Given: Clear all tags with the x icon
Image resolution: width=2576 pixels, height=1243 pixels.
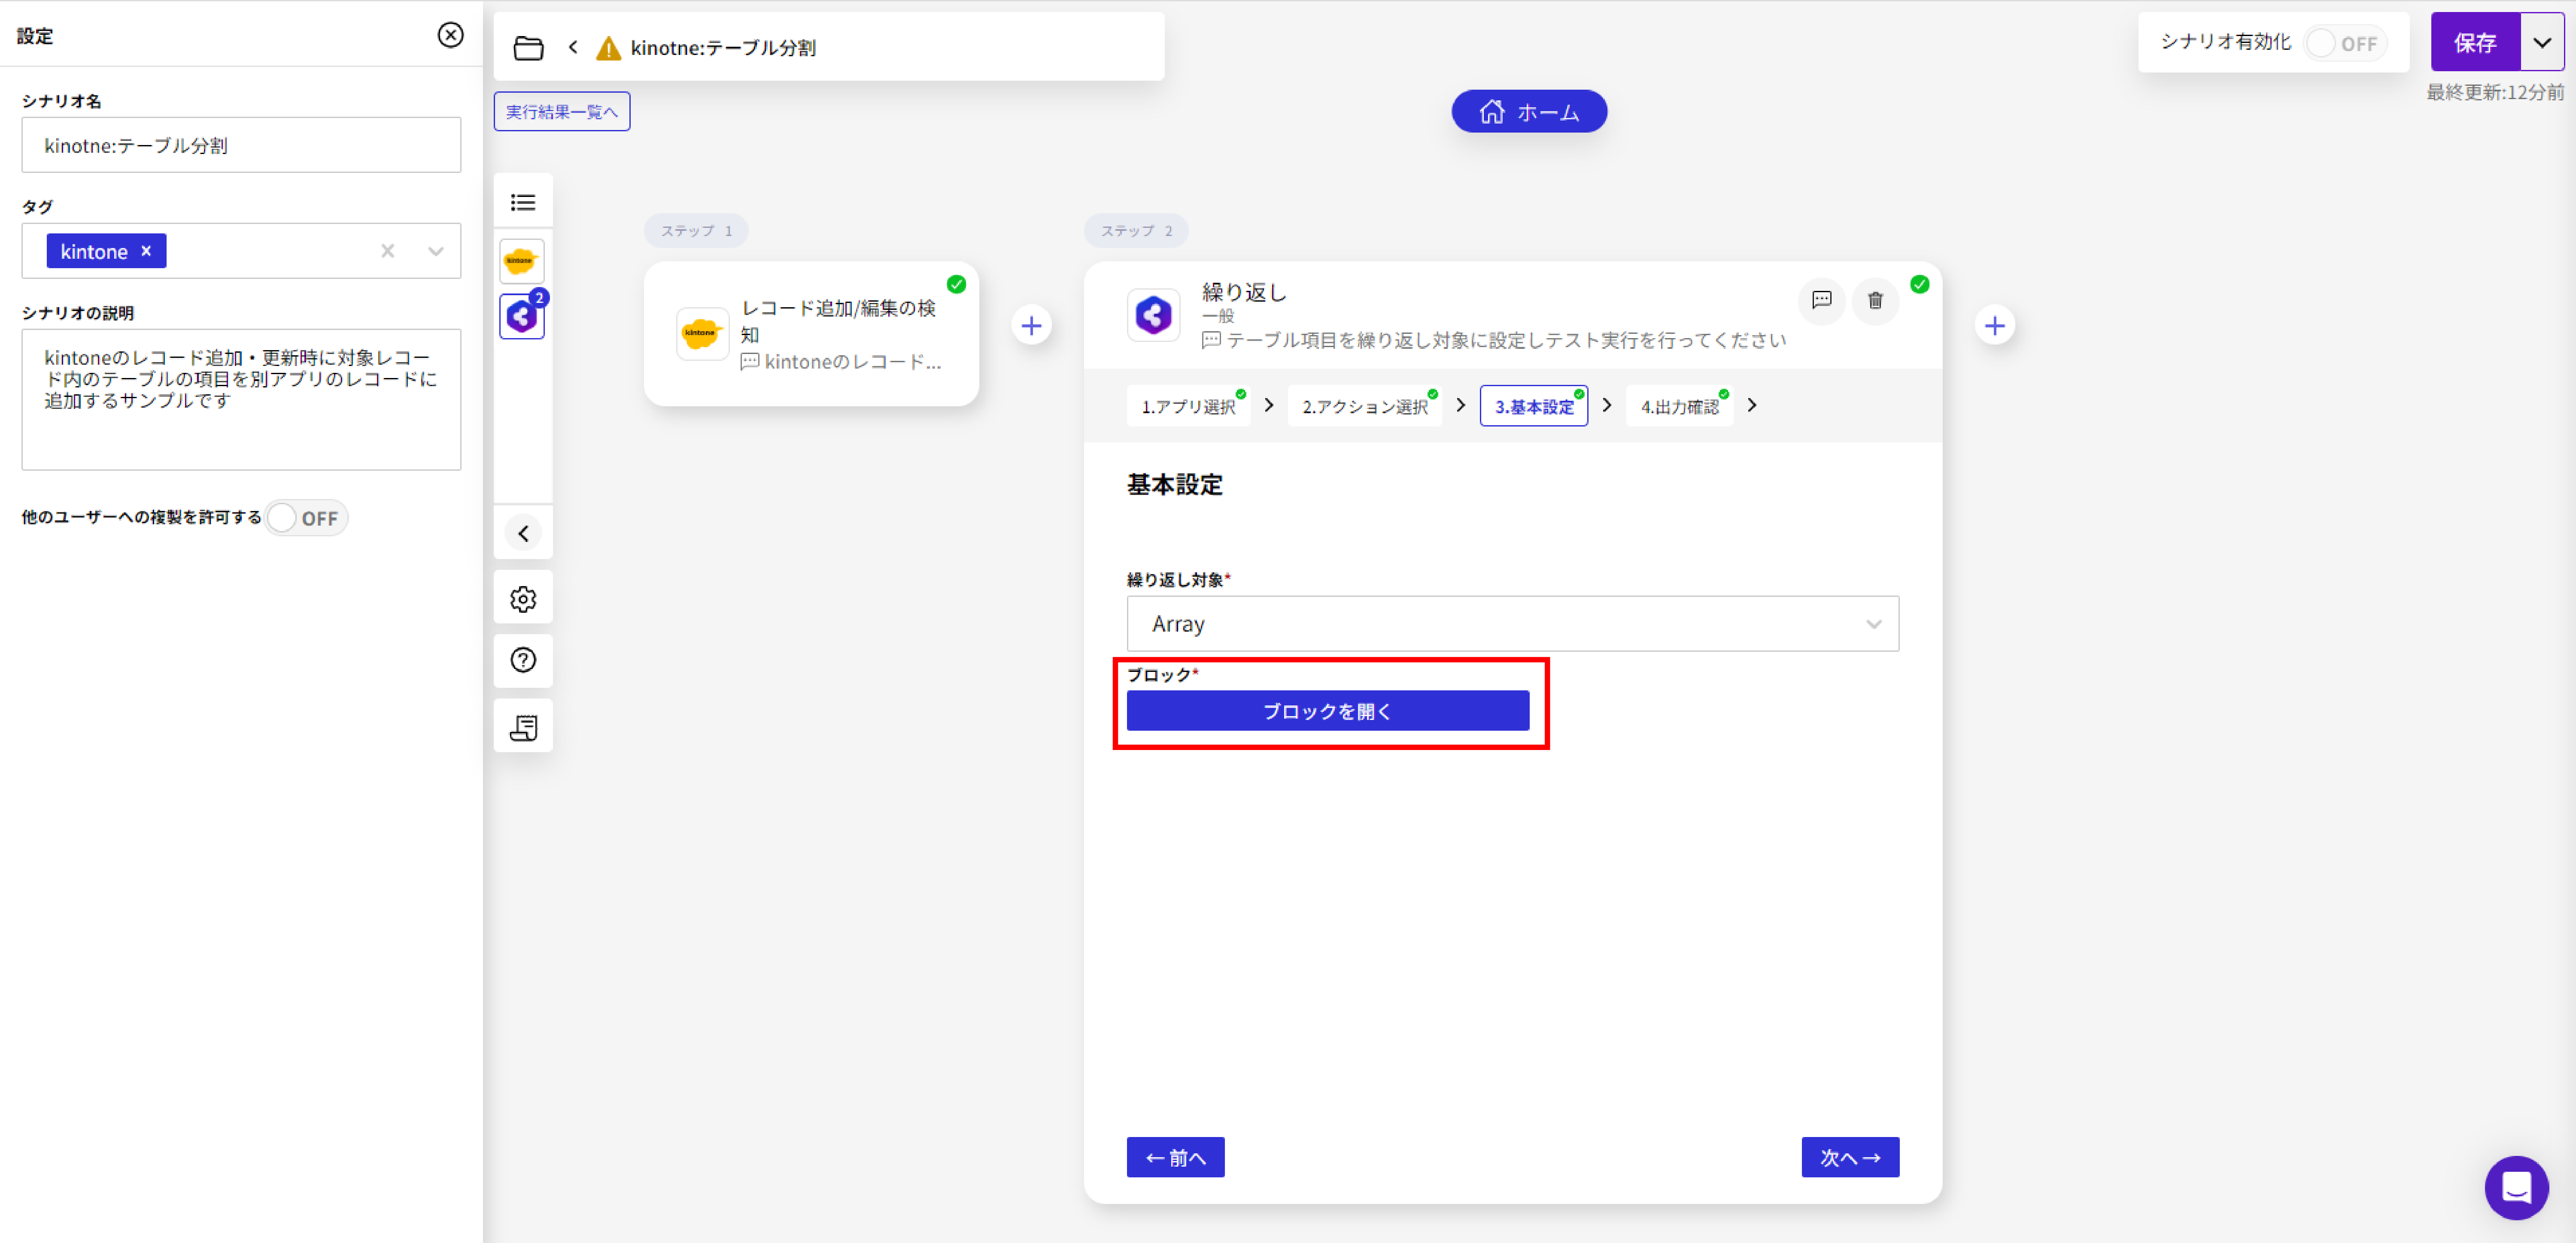Looking at the screenshot, I should (388, 251).
